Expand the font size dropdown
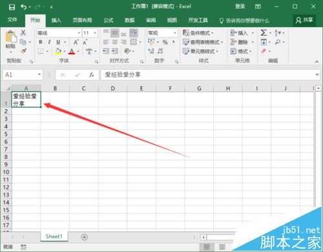The image size is (323, 252). (x=95, y=33)
